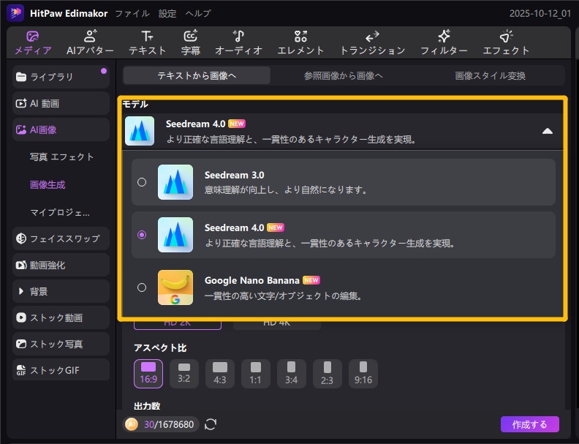
Task: Switch to テキストから画像へ tab
Action: (x=197, y=76)
